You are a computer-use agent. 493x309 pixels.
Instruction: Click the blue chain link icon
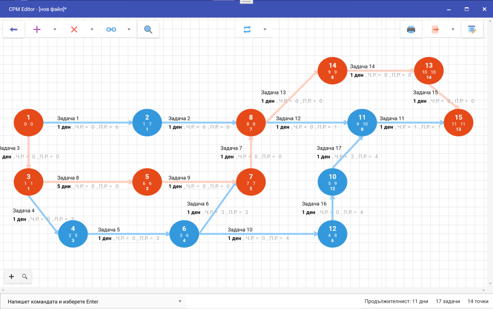pos(111,29)
